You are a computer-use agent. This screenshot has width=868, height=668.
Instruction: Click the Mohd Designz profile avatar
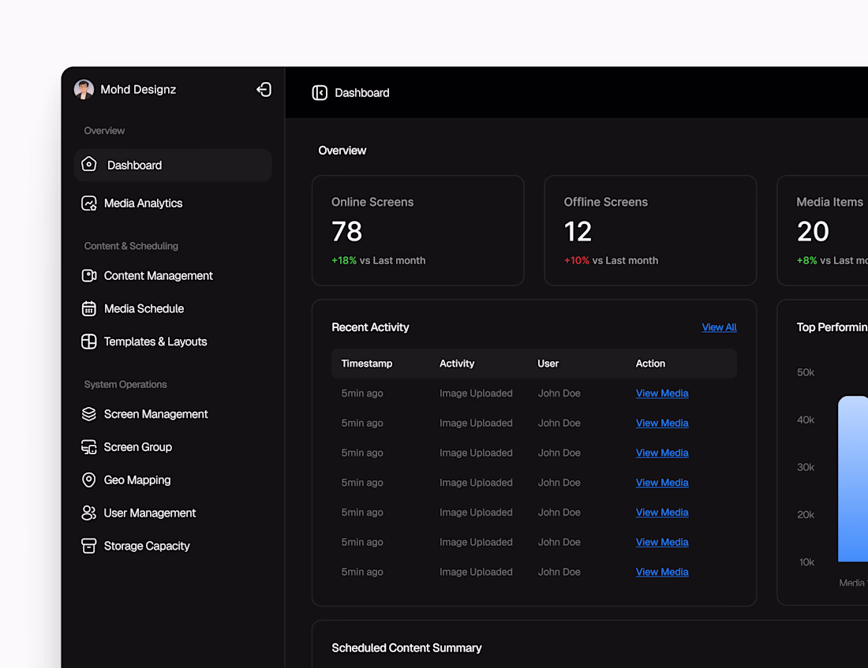click(84, 90)
